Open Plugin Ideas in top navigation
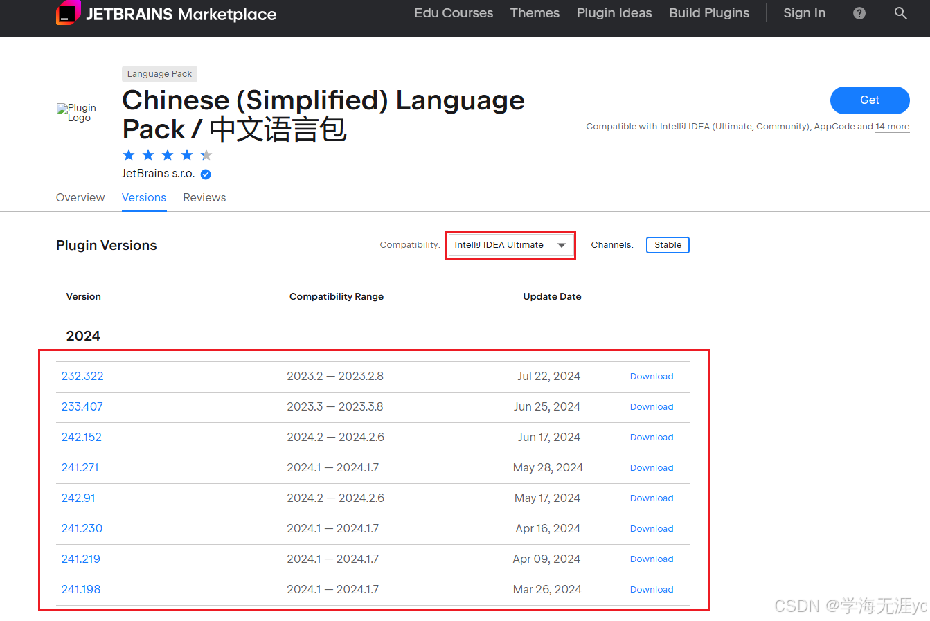This screenshot has height=621, width=930. click(614, 13)
